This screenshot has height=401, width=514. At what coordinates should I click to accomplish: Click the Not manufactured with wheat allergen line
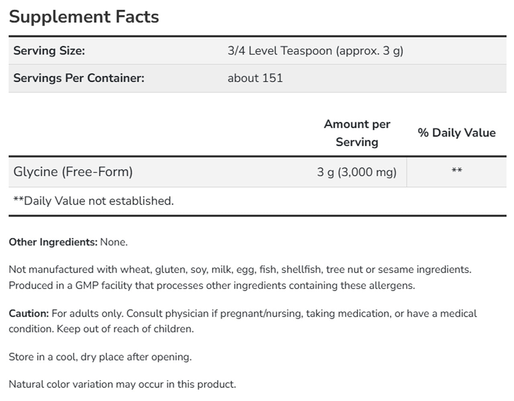240,269
